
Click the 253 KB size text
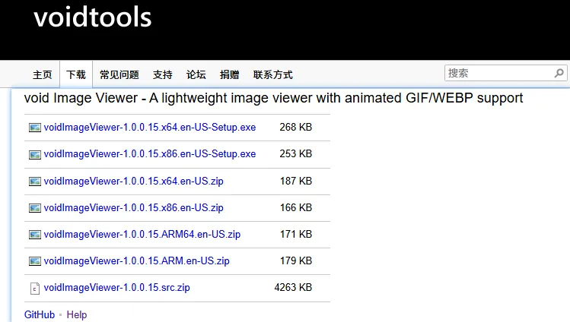click(x=296, y=153)
